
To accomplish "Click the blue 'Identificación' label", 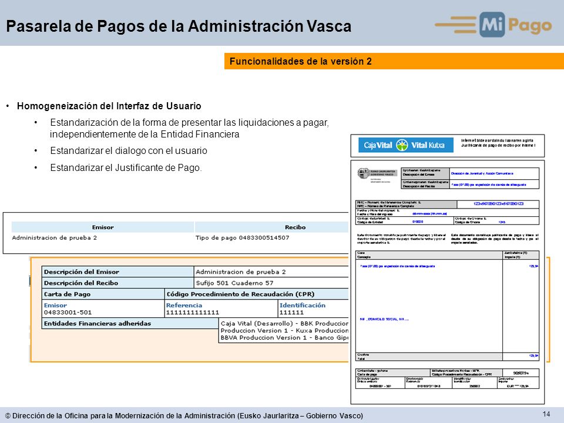I will 303,305.
